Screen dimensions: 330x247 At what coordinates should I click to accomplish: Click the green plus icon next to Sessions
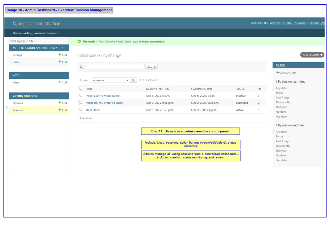tap(59, 110)
